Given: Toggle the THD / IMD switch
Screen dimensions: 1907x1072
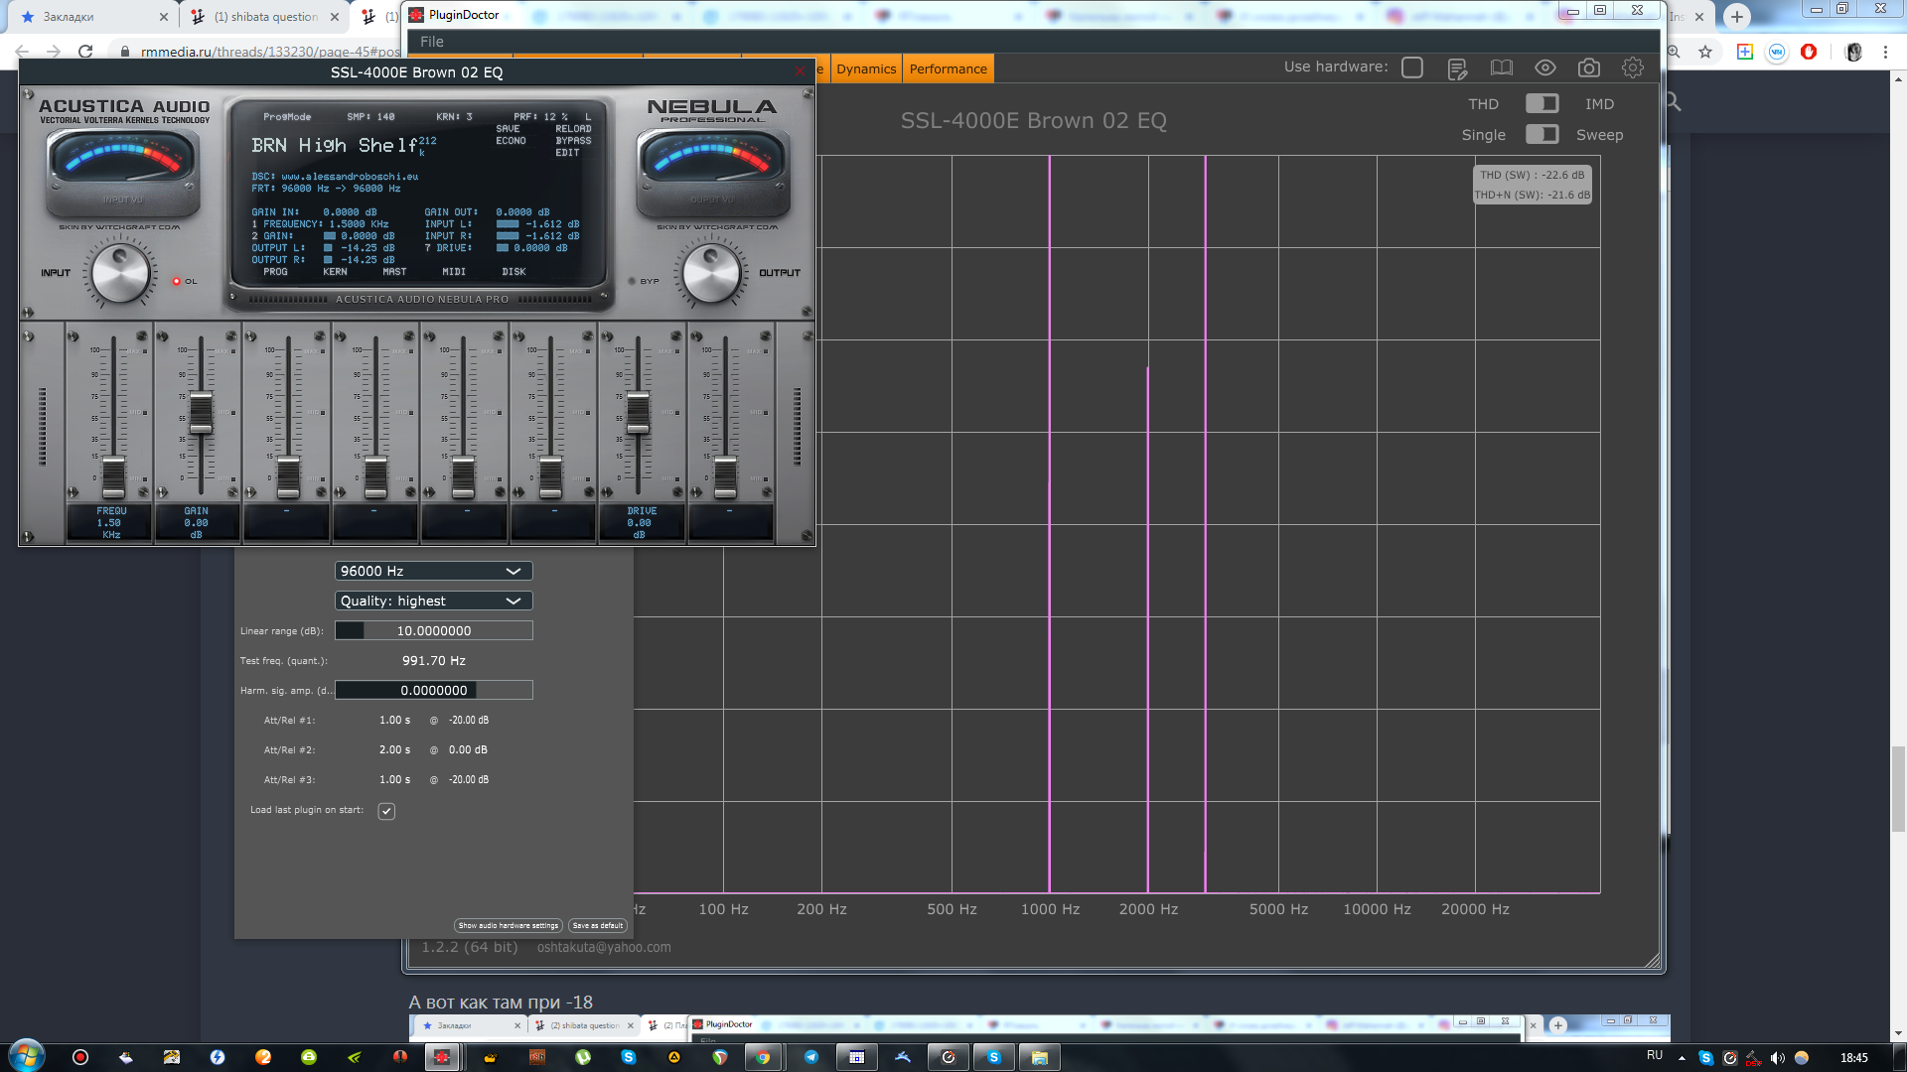Looking at the screenshot, I should [x=1541, y=103].
